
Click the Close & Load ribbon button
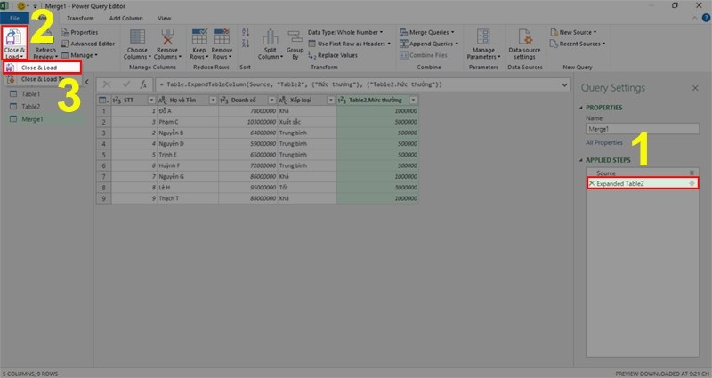point(14,43)
